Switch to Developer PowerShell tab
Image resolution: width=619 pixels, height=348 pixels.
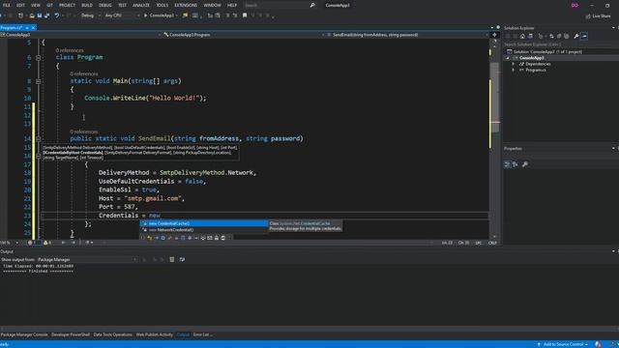(x=71, y=334)
